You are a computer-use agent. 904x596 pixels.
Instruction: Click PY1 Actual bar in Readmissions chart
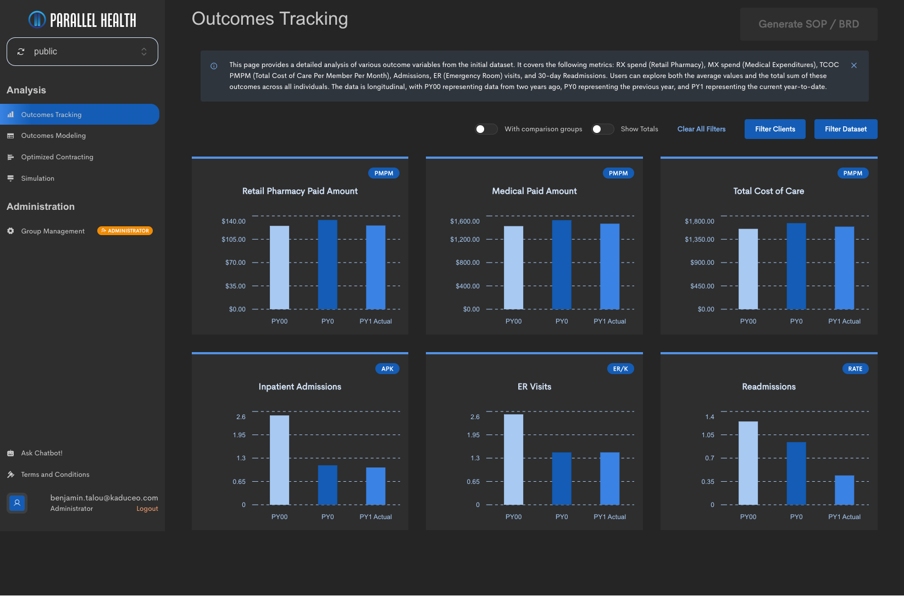click(845, 490)
